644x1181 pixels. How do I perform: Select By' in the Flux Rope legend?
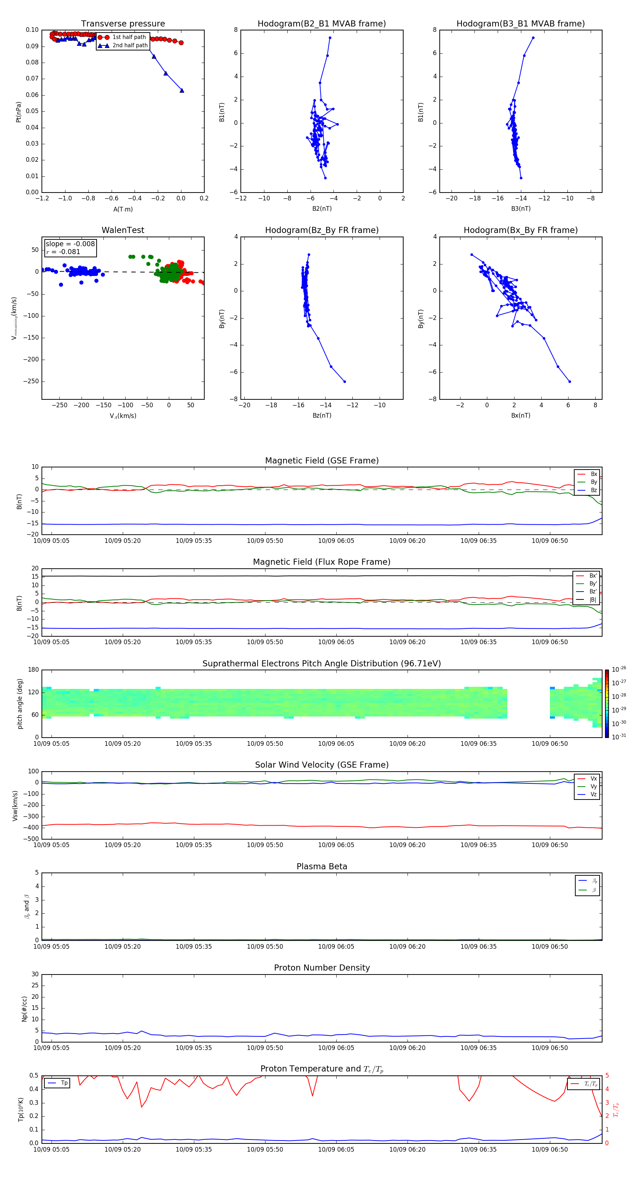coord(587,584)
